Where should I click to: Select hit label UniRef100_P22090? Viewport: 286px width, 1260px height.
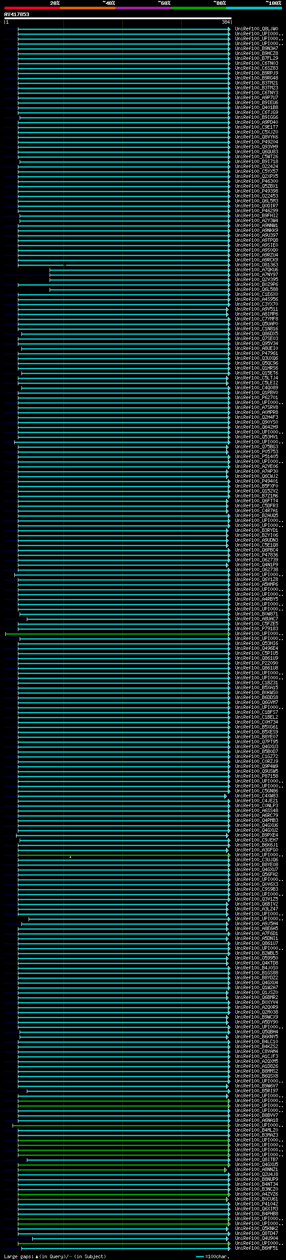(x=257, y=663)
